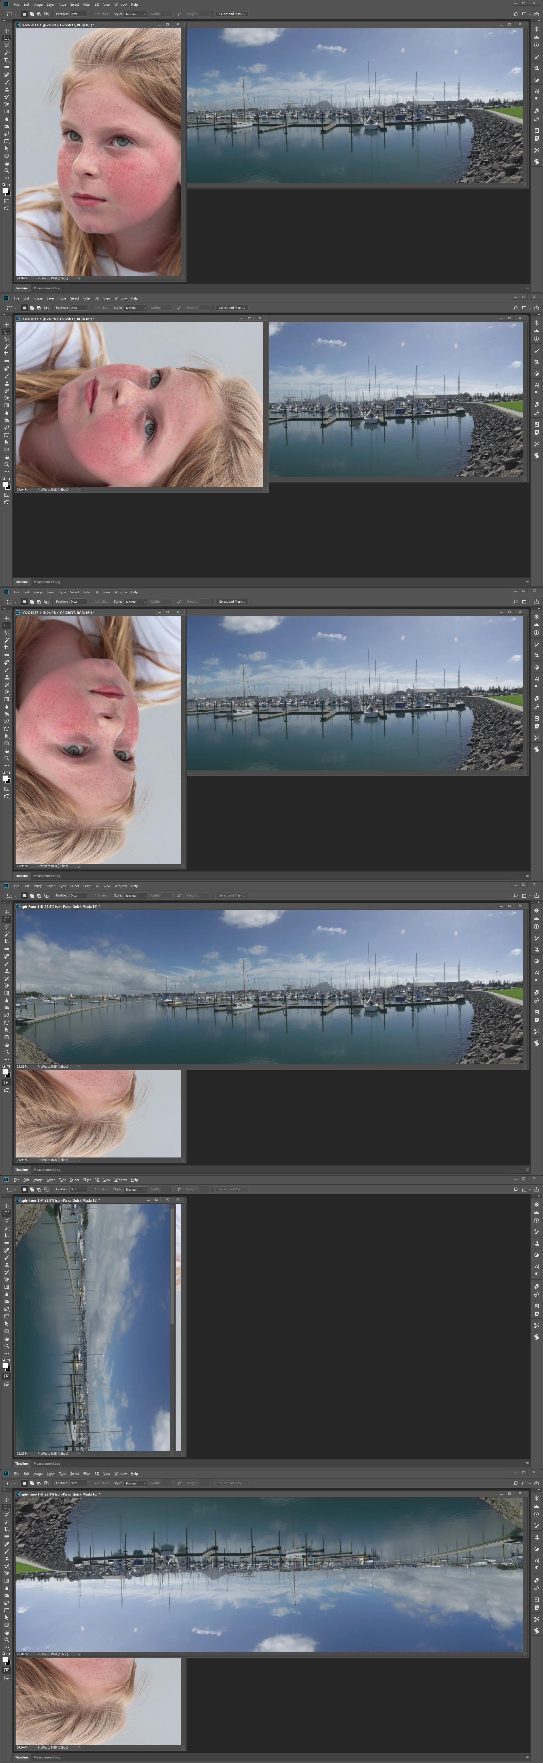Toggle Quick Mask mode in the upright-portrait window
This screenshot has height=1763, width=543.
(x=7, y=201)
